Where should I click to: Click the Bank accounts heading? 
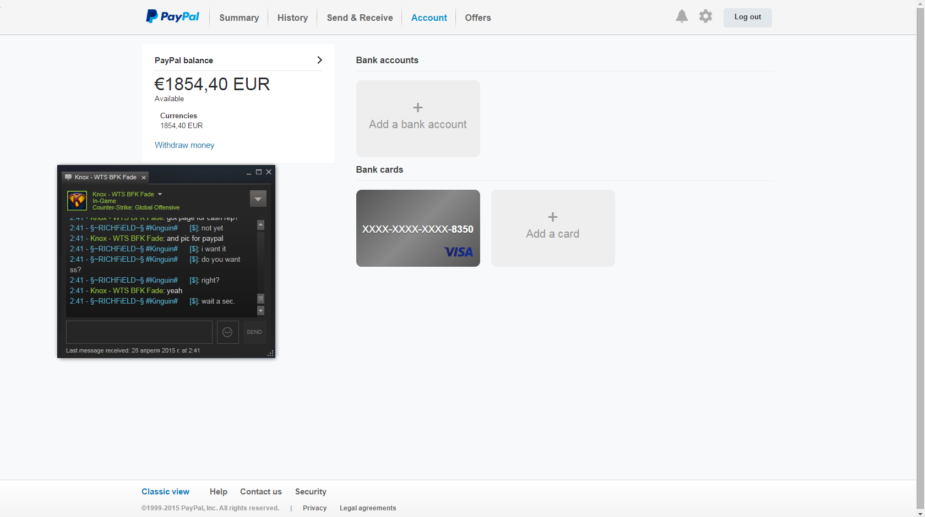click(x=387, y=60)
